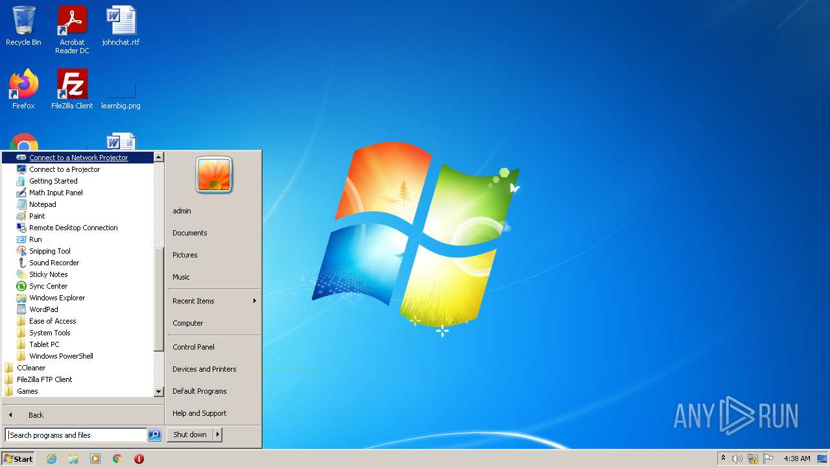Click the Shut down button
The height and width of the screenshot is (467, 830).
[191, 435]
